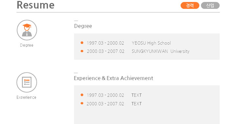Viewport: 236px width, 124px height.
Task: Select SUNGKYUNKWAN University entry text
Action: coord(161,52)
